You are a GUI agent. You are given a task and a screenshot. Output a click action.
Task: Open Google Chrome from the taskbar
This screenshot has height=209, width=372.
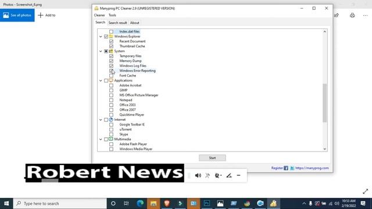click(247, 203)
